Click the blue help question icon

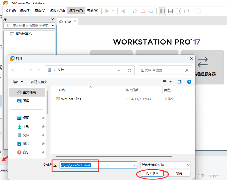(189, 82)
